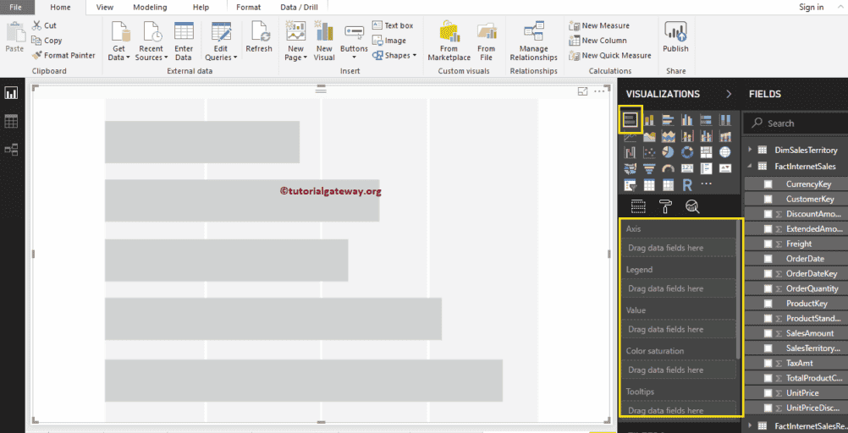Select the Waterfall chart visual

click(x=630, y=152)
